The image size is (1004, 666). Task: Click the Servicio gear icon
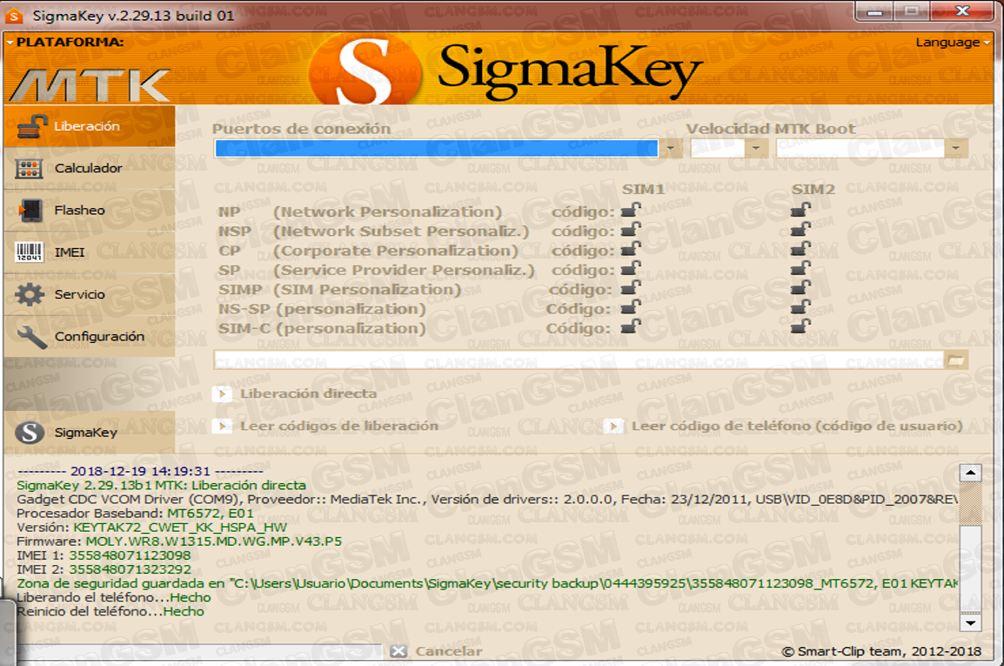pos(30,294)
